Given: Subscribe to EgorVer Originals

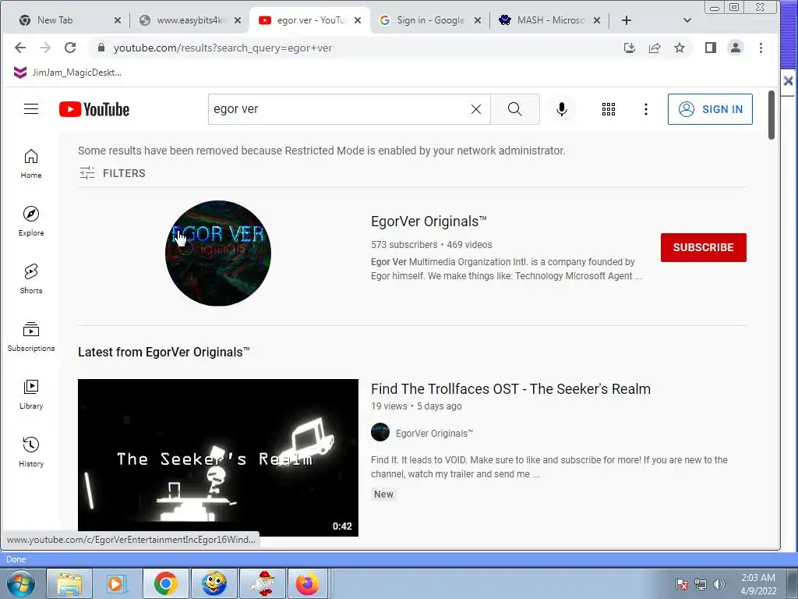Looking at the screenshot, I should (x=704, y=247).
